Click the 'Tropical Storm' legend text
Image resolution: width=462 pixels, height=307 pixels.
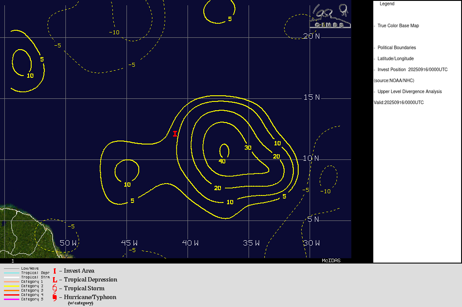point(84,289)
